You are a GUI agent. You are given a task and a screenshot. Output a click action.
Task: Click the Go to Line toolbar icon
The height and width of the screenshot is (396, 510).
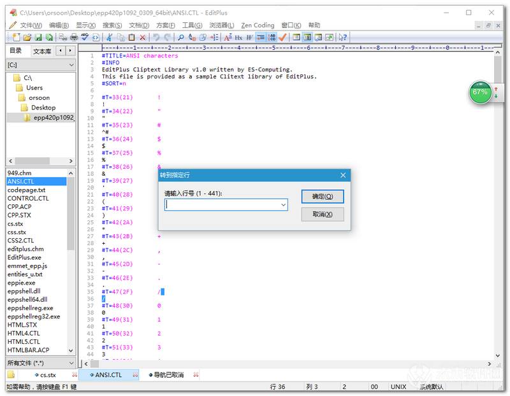coord(214,38)
